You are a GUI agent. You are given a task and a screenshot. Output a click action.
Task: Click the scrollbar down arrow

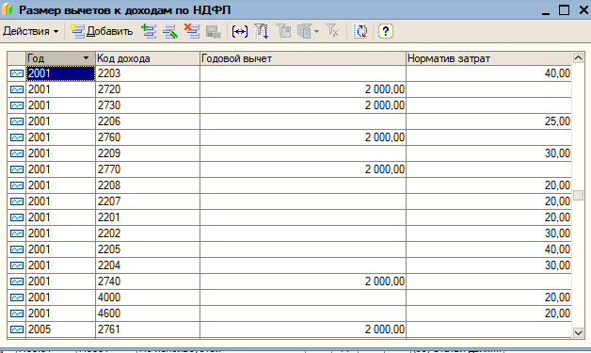tap(578, 332)
